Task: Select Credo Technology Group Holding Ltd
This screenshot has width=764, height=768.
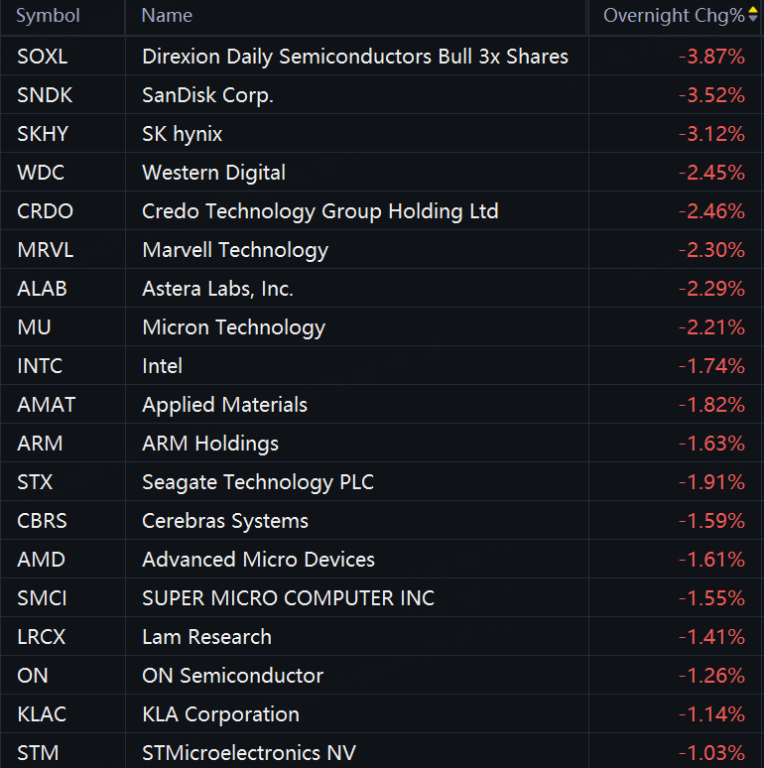Action: pos(382,211)
